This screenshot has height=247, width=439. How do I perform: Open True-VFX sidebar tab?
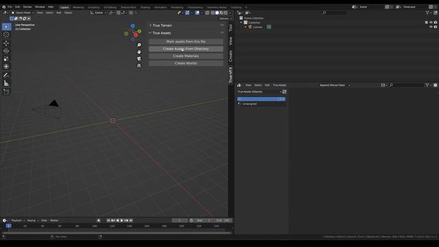pos(230,75)
